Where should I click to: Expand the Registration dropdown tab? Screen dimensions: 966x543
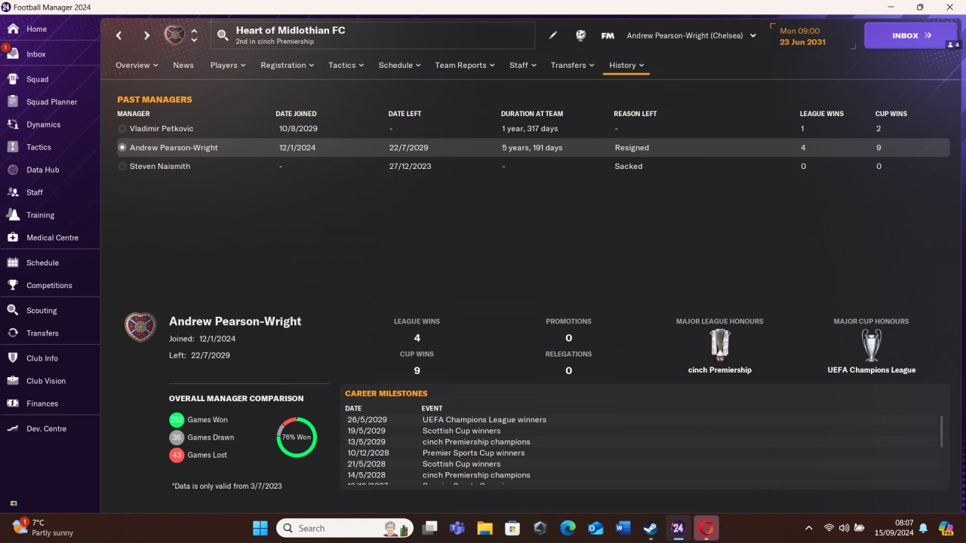pyautogui.click(x=288, y=66)
